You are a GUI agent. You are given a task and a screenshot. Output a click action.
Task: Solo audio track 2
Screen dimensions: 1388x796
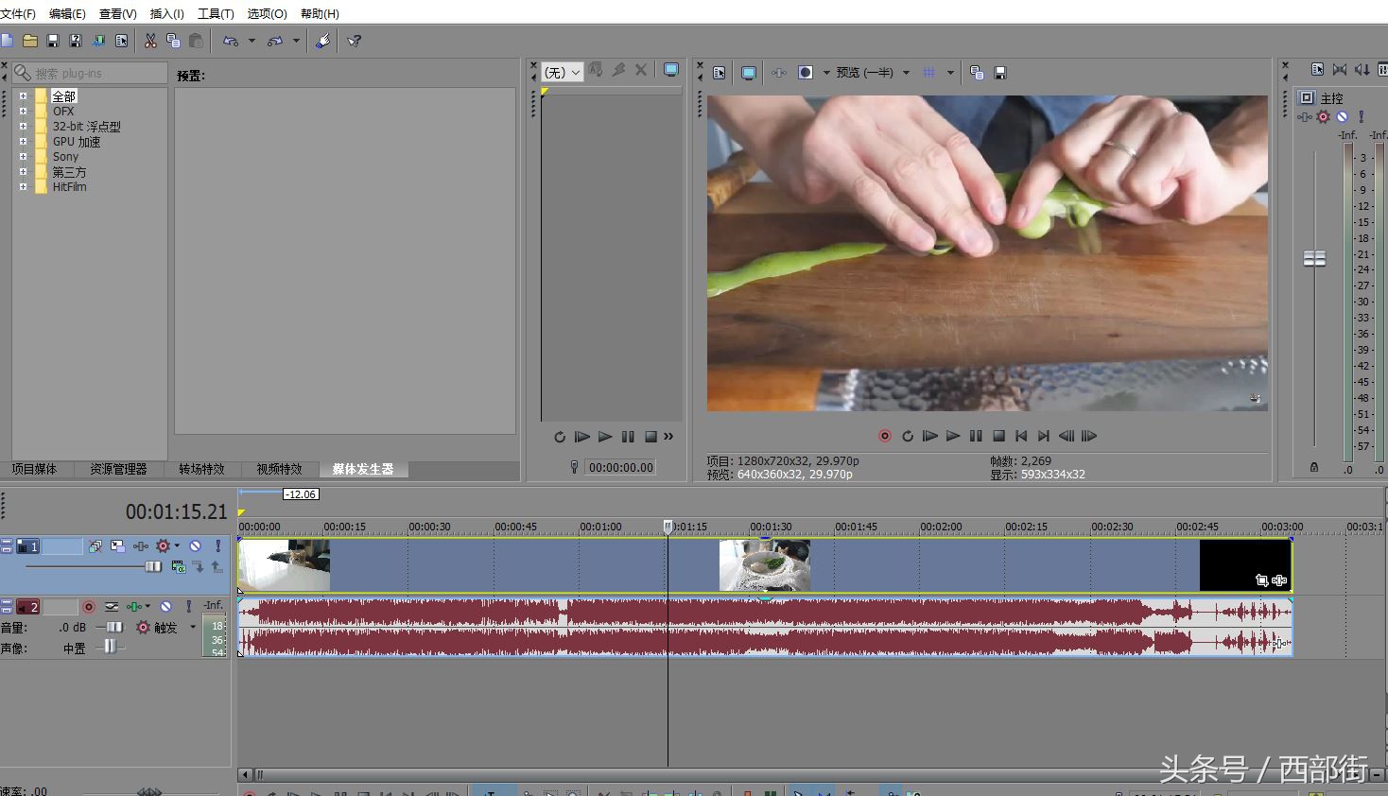[188, 607]
